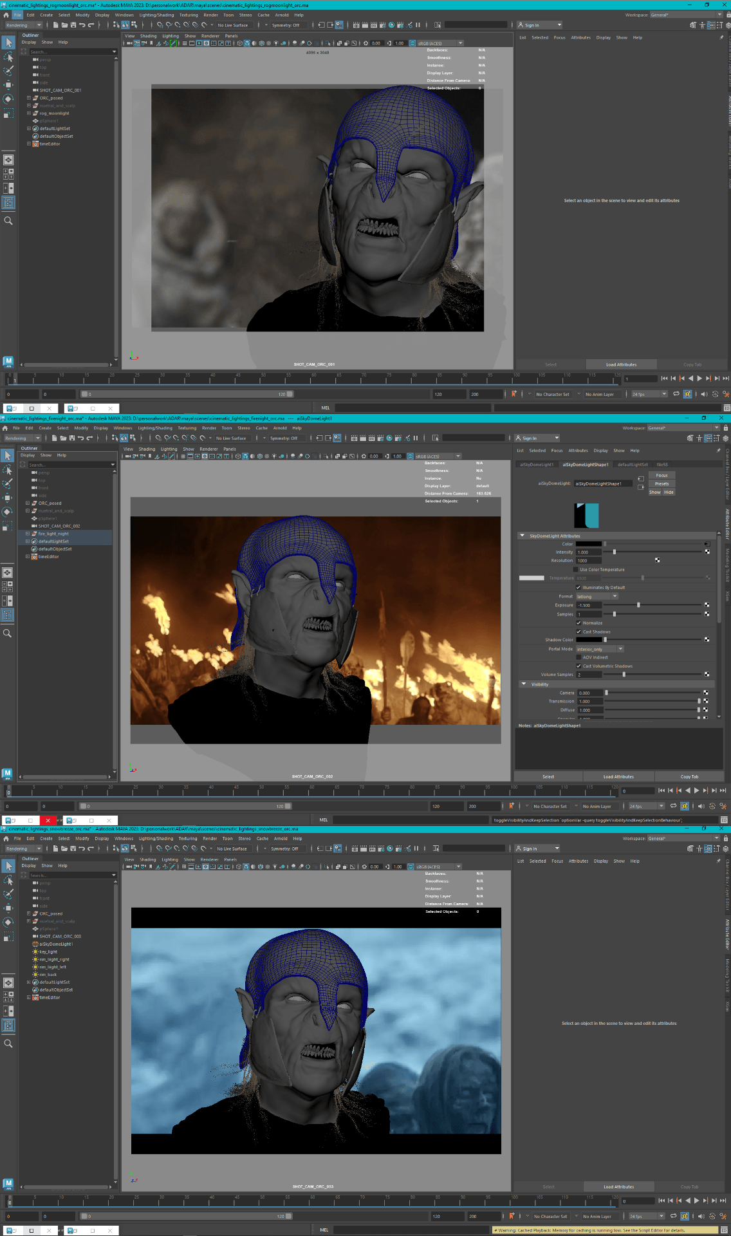Select the arrow Select tool in rogmoonlight window
The height and width of the screenshot is (1236, 731).
[x=8, y=42]
